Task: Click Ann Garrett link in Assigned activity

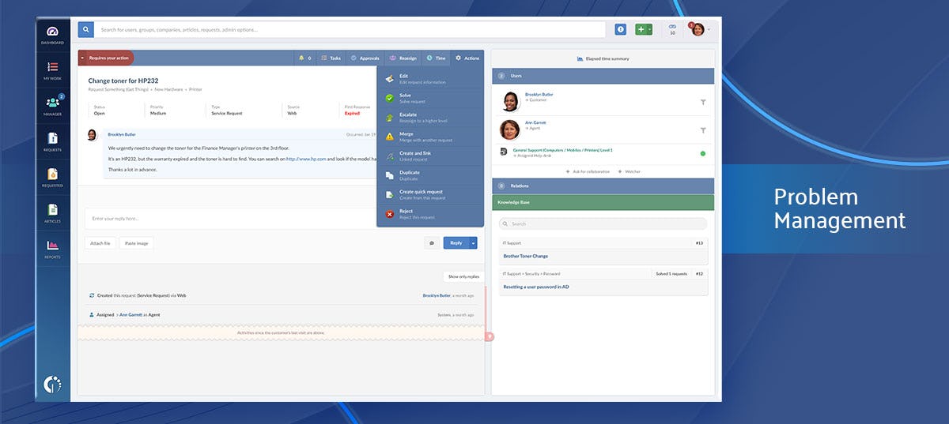Action: click(x=132, y=314)
